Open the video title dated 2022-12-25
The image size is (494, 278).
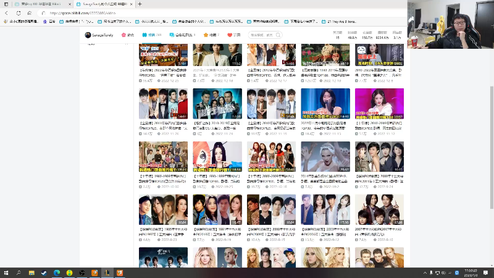pos(163,73)
